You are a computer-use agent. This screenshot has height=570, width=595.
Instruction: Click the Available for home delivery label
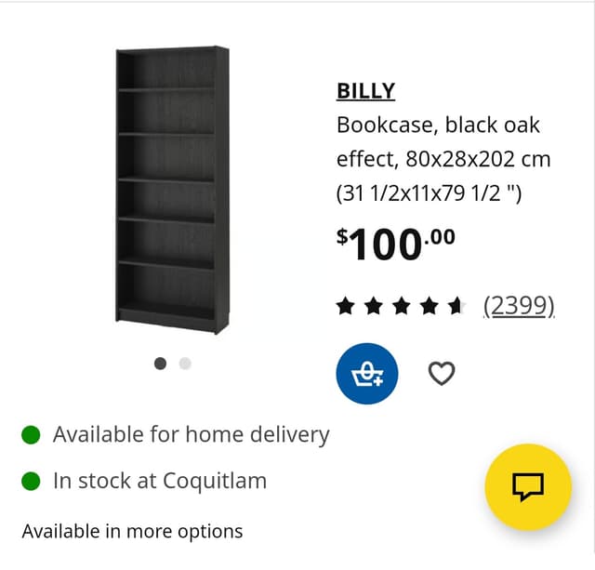[x=192, y=435]
